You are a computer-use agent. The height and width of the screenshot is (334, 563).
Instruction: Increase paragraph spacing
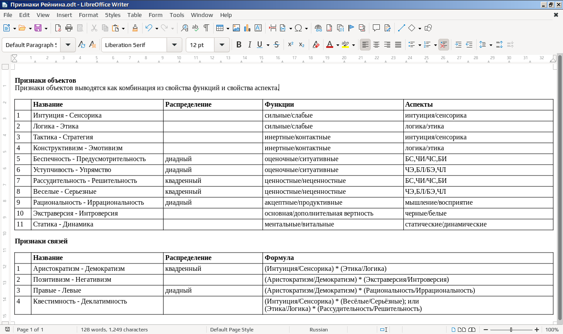click(x=500, y=45)
